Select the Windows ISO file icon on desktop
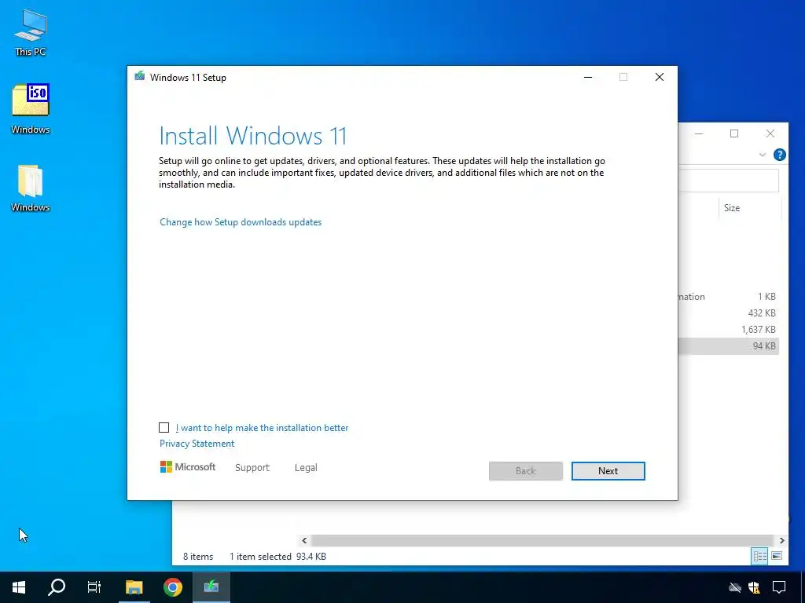This screenshot has height=603, width=805. pyautogui.click(x=31, y=108)
